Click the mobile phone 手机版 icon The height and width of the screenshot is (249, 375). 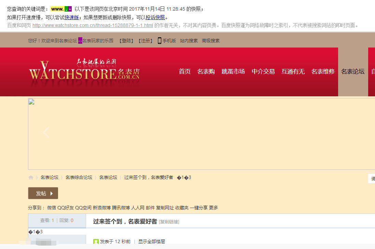tap(159, 40)
